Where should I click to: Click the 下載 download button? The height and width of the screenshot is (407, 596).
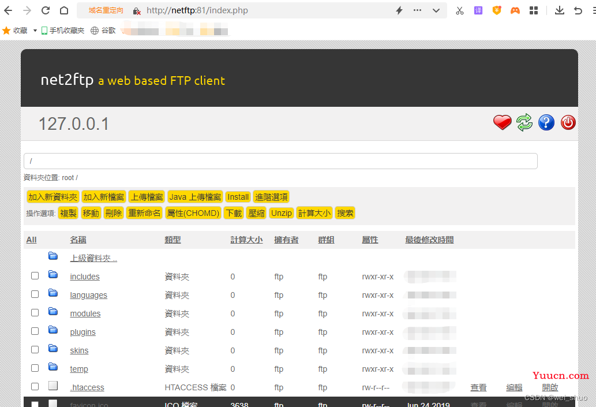tap(234, 213)
